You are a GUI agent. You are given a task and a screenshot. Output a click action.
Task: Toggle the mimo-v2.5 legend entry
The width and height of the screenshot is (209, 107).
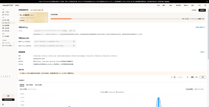point(112,92)
